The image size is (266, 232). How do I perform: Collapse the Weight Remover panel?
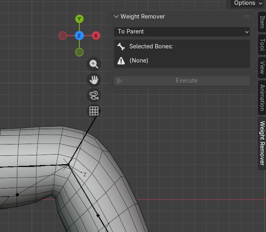(x=116, y=17)
